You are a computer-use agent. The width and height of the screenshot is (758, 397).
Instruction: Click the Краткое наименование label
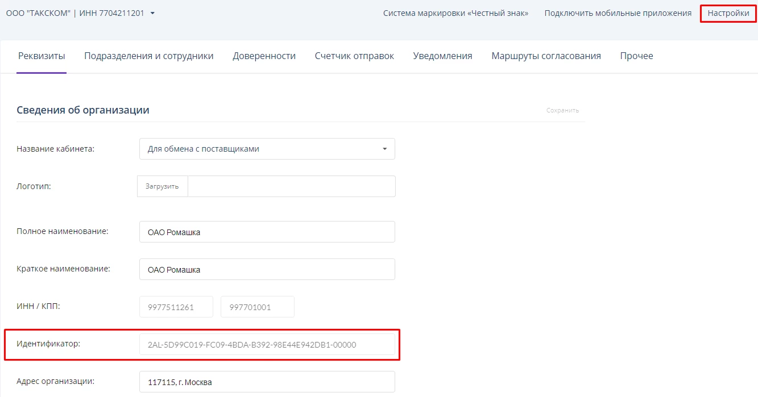[64, 269]
